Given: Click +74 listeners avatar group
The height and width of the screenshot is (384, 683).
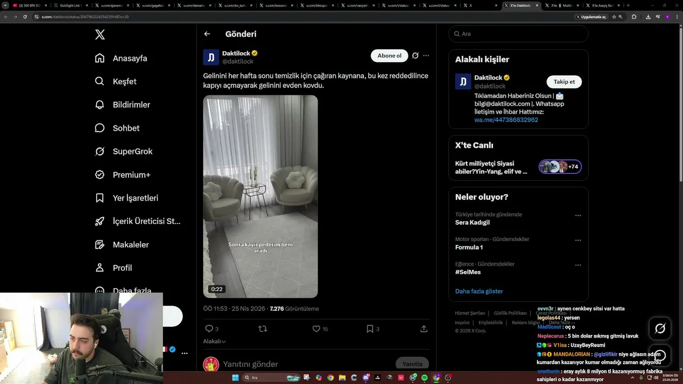Looking at the screenshot, I should click(x=560, y=166).
